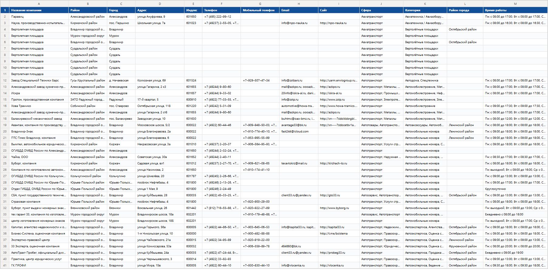This screenshot has width=548, height=274.
Task: Select the address 'Колхозная улица, 69'
Action: tap(160, 80)
